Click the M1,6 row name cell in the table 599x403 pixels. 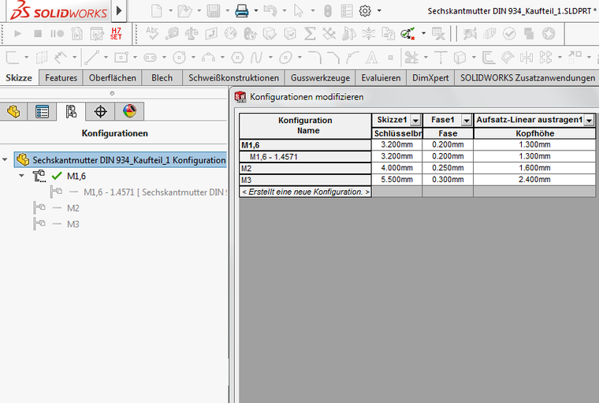coord(305,145)
